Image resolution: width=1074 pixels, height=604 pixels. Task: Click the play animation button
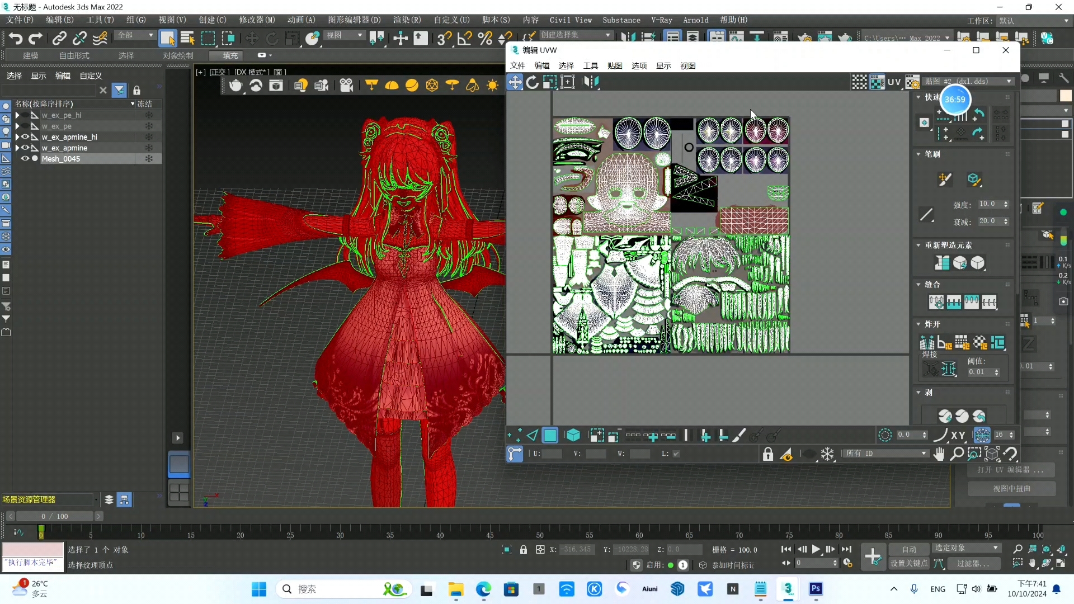coord(816,550)
